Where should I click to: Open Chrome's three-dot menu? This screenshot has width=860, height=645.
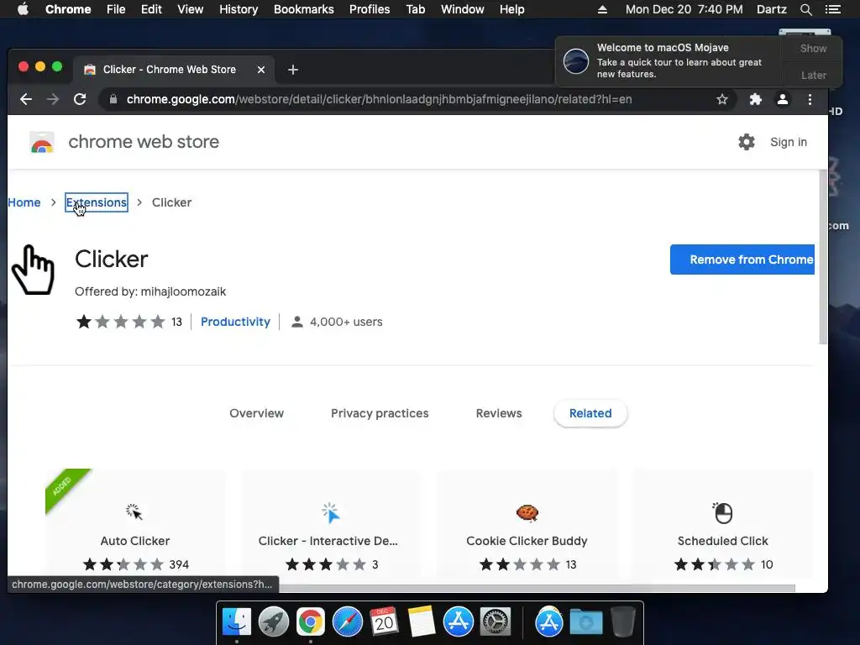coord(810,99)
